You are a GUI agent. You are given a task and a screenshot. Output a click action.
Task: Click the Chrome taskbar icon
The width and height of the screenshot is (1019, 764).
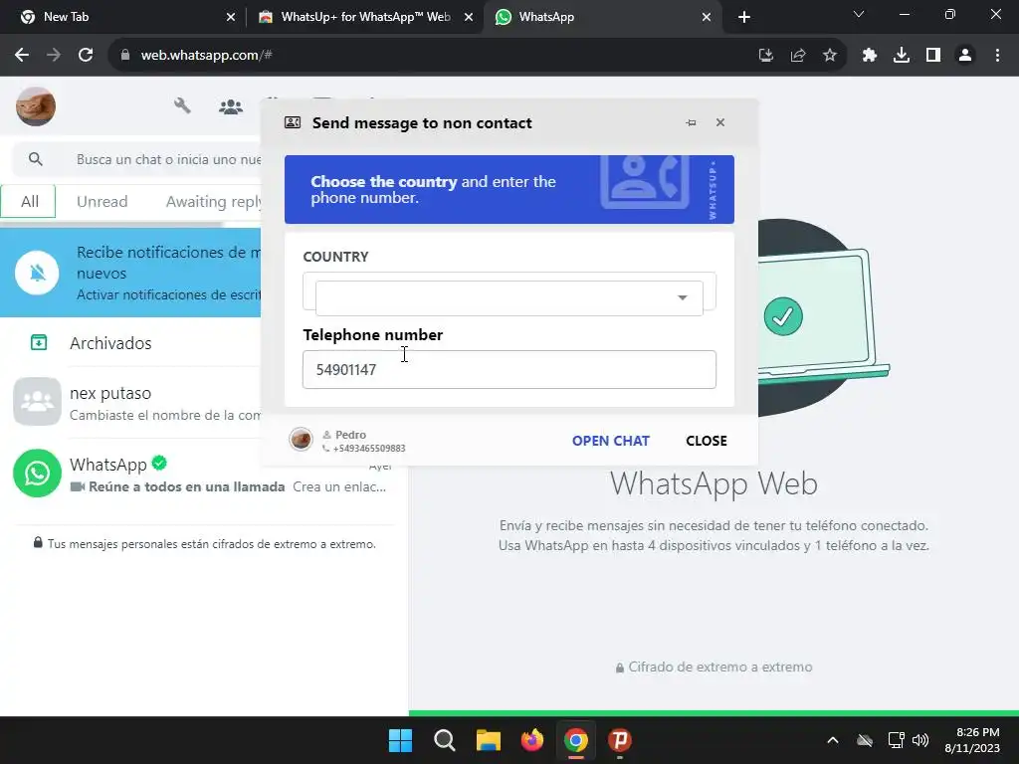576,740
